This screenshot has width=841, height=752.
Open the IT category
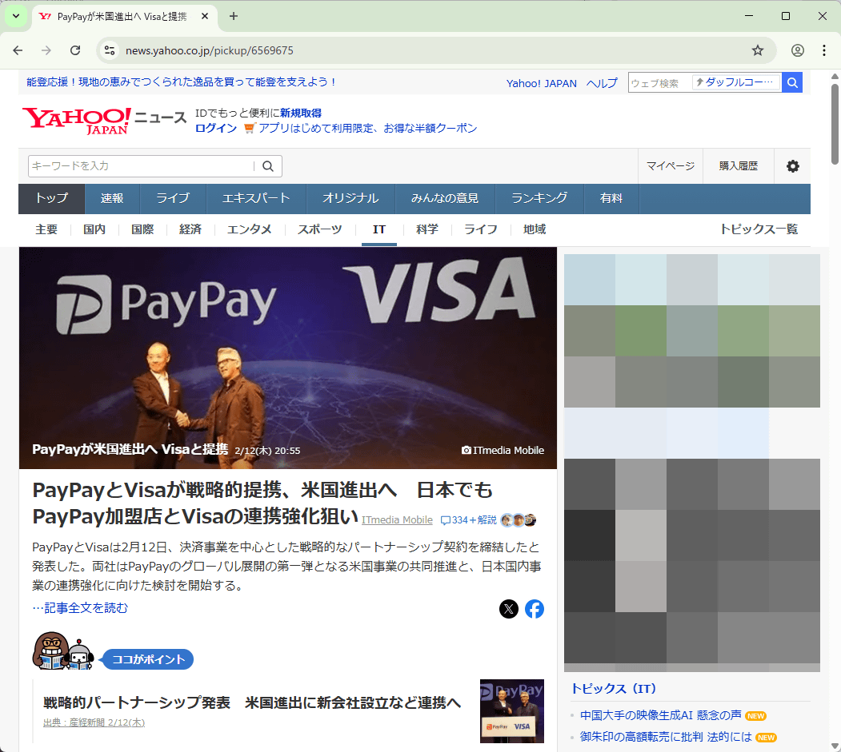(x=379, y=230)
